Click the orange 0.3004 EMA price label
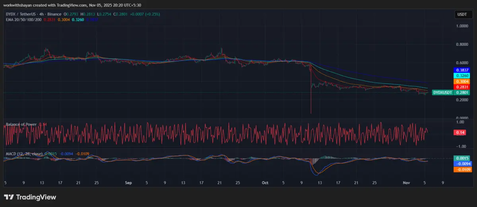Image resolution: width=477 pixels, height=207 pixels. click(461, 81)
